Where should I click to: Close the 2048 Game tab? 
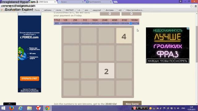(55, 2)
